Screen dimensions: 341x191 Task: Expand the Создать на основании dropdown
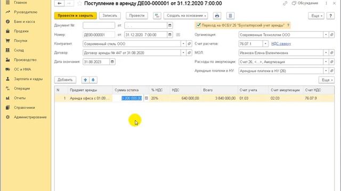point(186,15)
